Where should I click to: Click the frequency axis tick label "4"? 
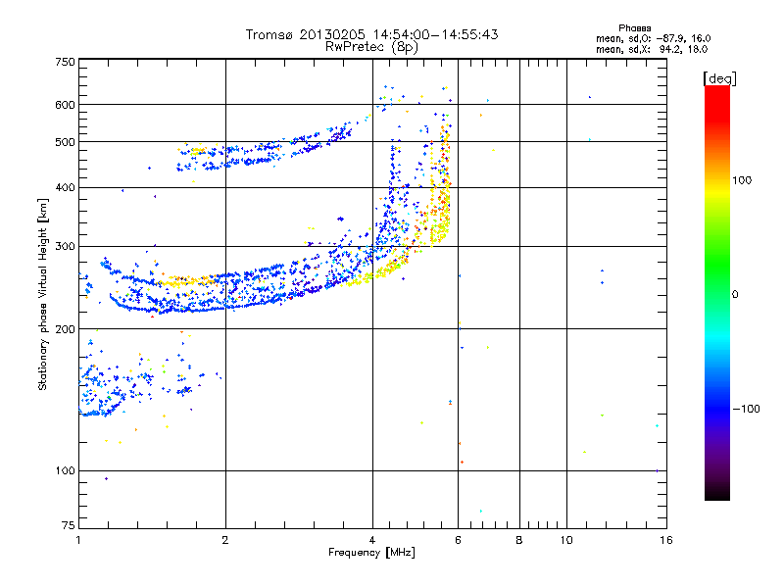(x=372, y=540)
